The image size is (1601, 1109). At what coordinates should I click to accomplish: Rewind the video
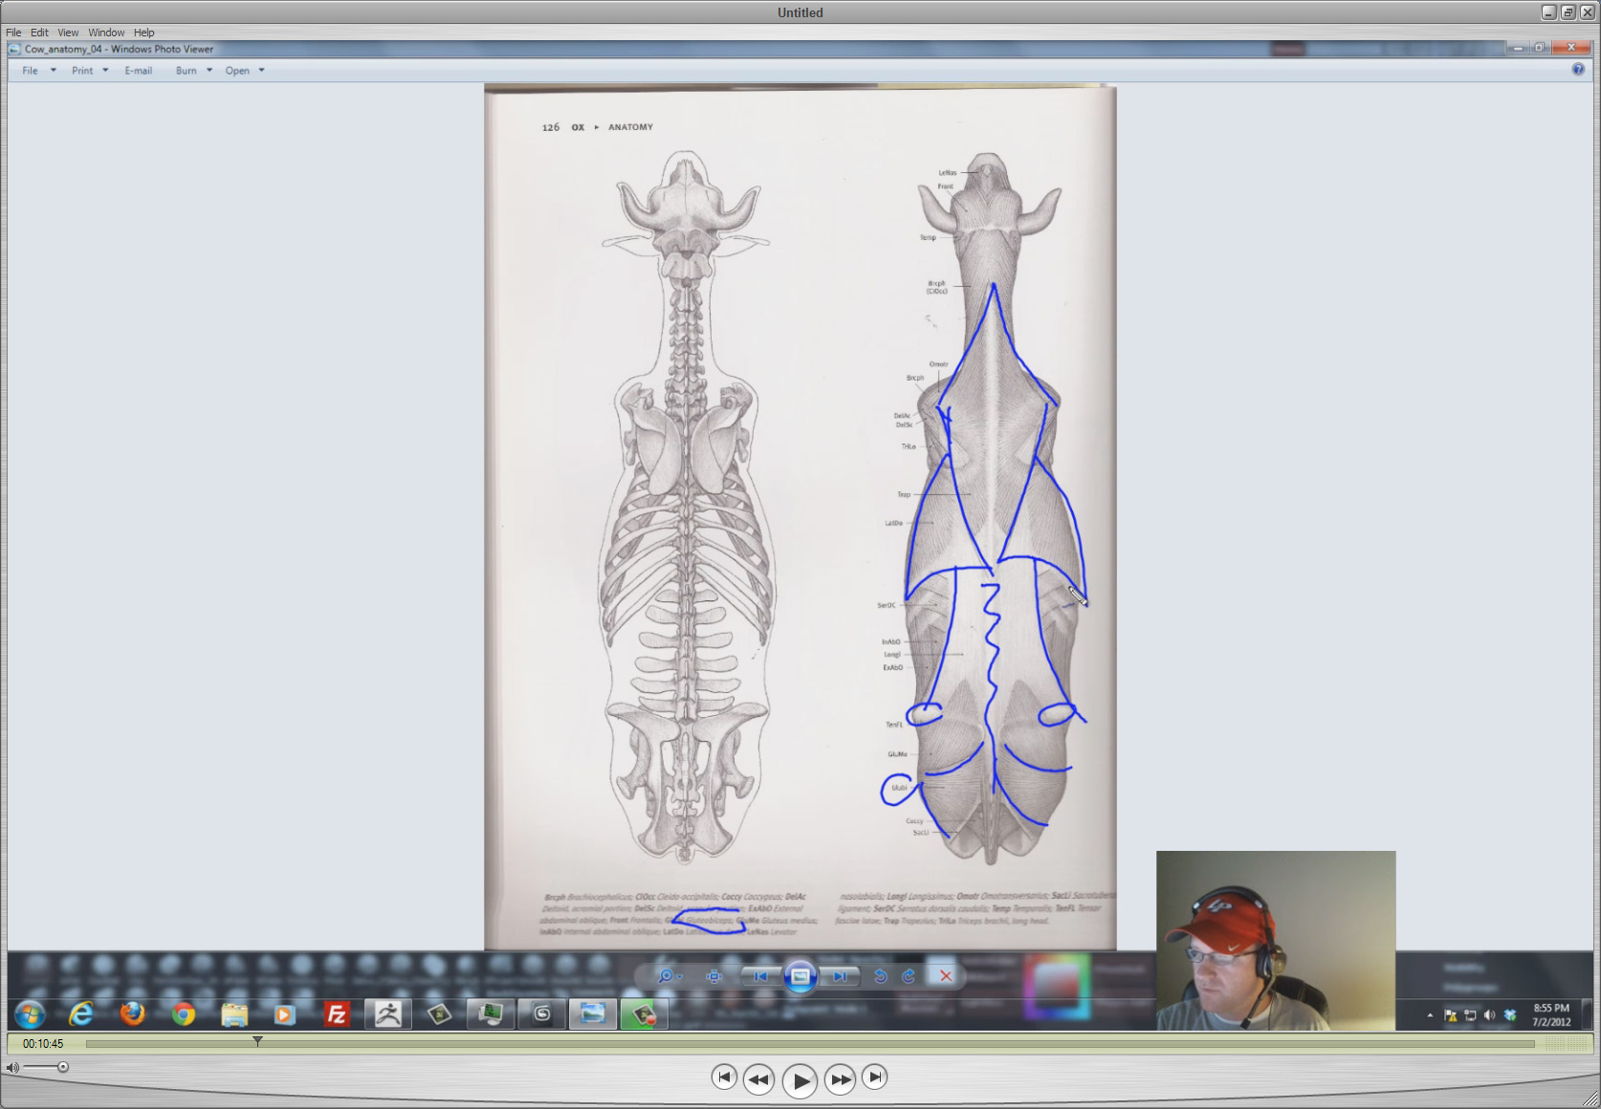(758, 1079)
